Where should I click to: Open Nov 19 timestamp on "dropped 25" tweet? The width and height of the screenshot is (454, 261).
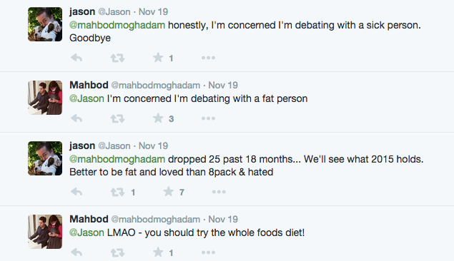tap(153, 145)
